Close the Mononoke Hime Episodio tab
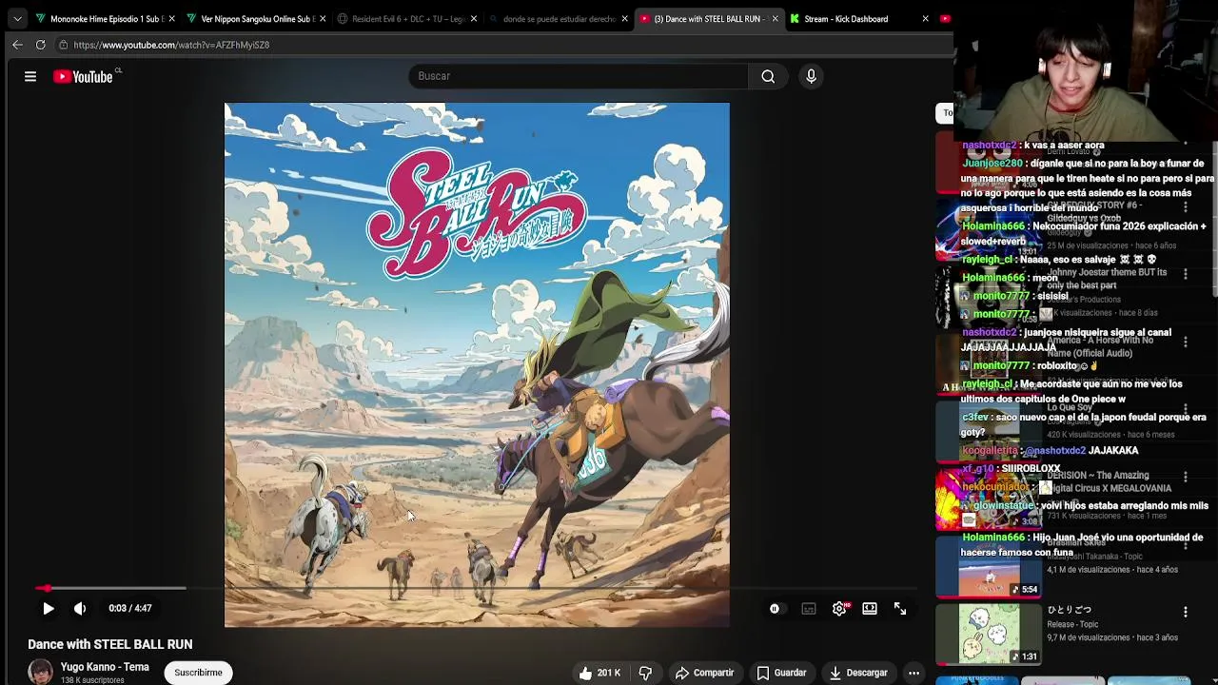This screenshot has width=1218, height=685. [171, 19]
